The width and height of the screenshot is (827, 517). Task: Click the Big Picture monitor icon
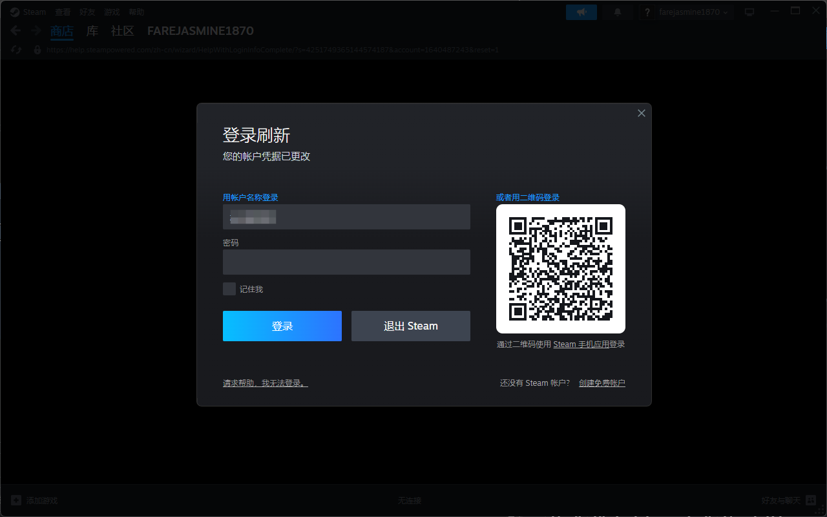tap(749, 12)
